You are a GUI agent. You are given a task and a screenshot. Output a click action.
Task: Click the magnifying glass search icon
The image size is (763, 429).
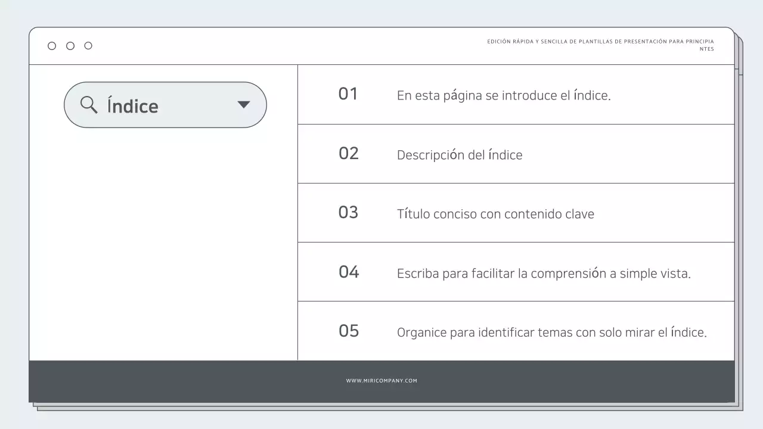(x=89, y=104)
